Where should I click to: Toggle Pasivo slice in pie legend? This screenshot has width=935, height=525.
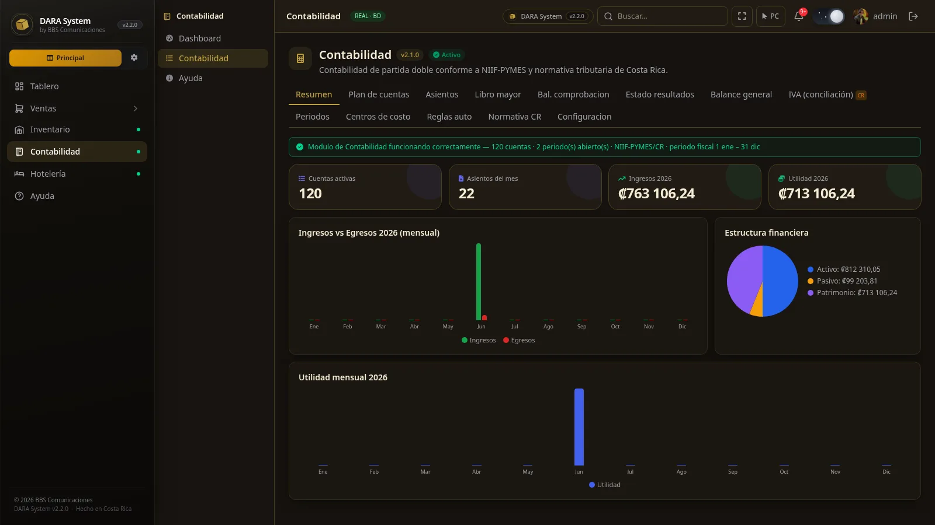[x=842, y=281]
